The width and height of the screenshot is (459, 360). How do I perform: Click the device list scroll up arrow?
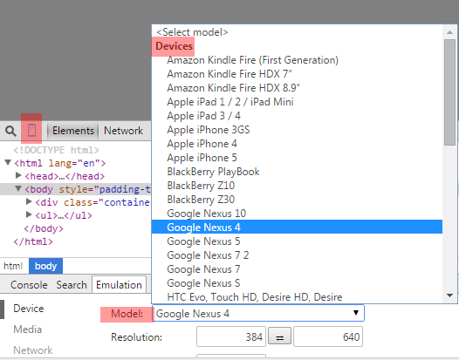point(450,32)
